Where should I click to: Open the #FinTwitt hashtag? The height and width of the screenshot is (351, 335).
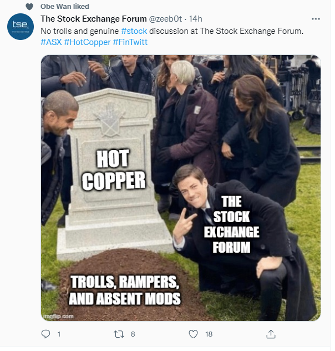(x=130, y=42)
